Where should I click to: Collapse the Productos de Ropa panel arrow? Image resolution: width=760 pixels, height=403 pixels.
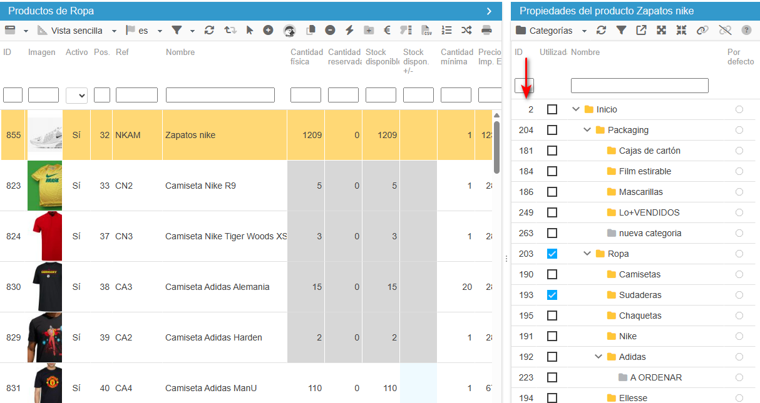tap(489, 11)
